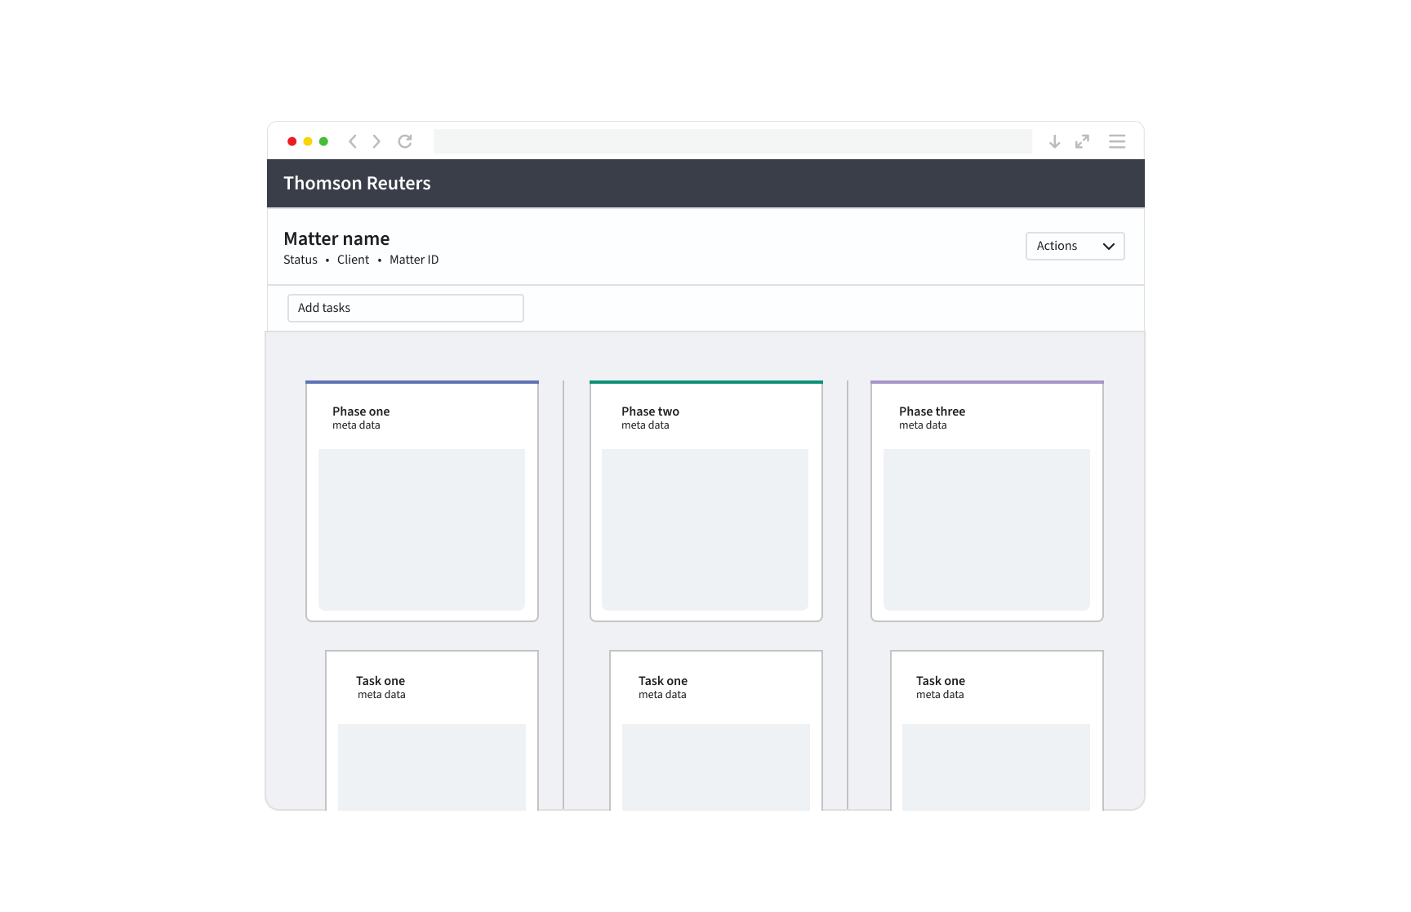The height and width of the screenshot is (912, 1411).
Task: Click the red window close dot
Action: pos(292,141)
